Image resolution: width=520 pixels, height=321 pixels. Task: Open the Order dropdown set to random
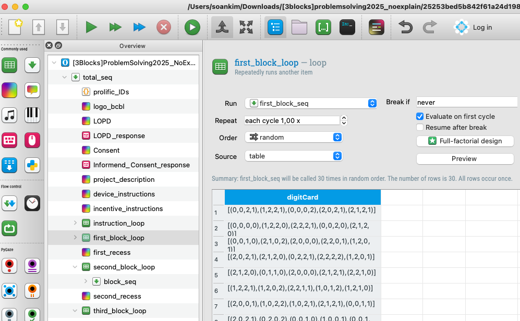pos(294,137)
